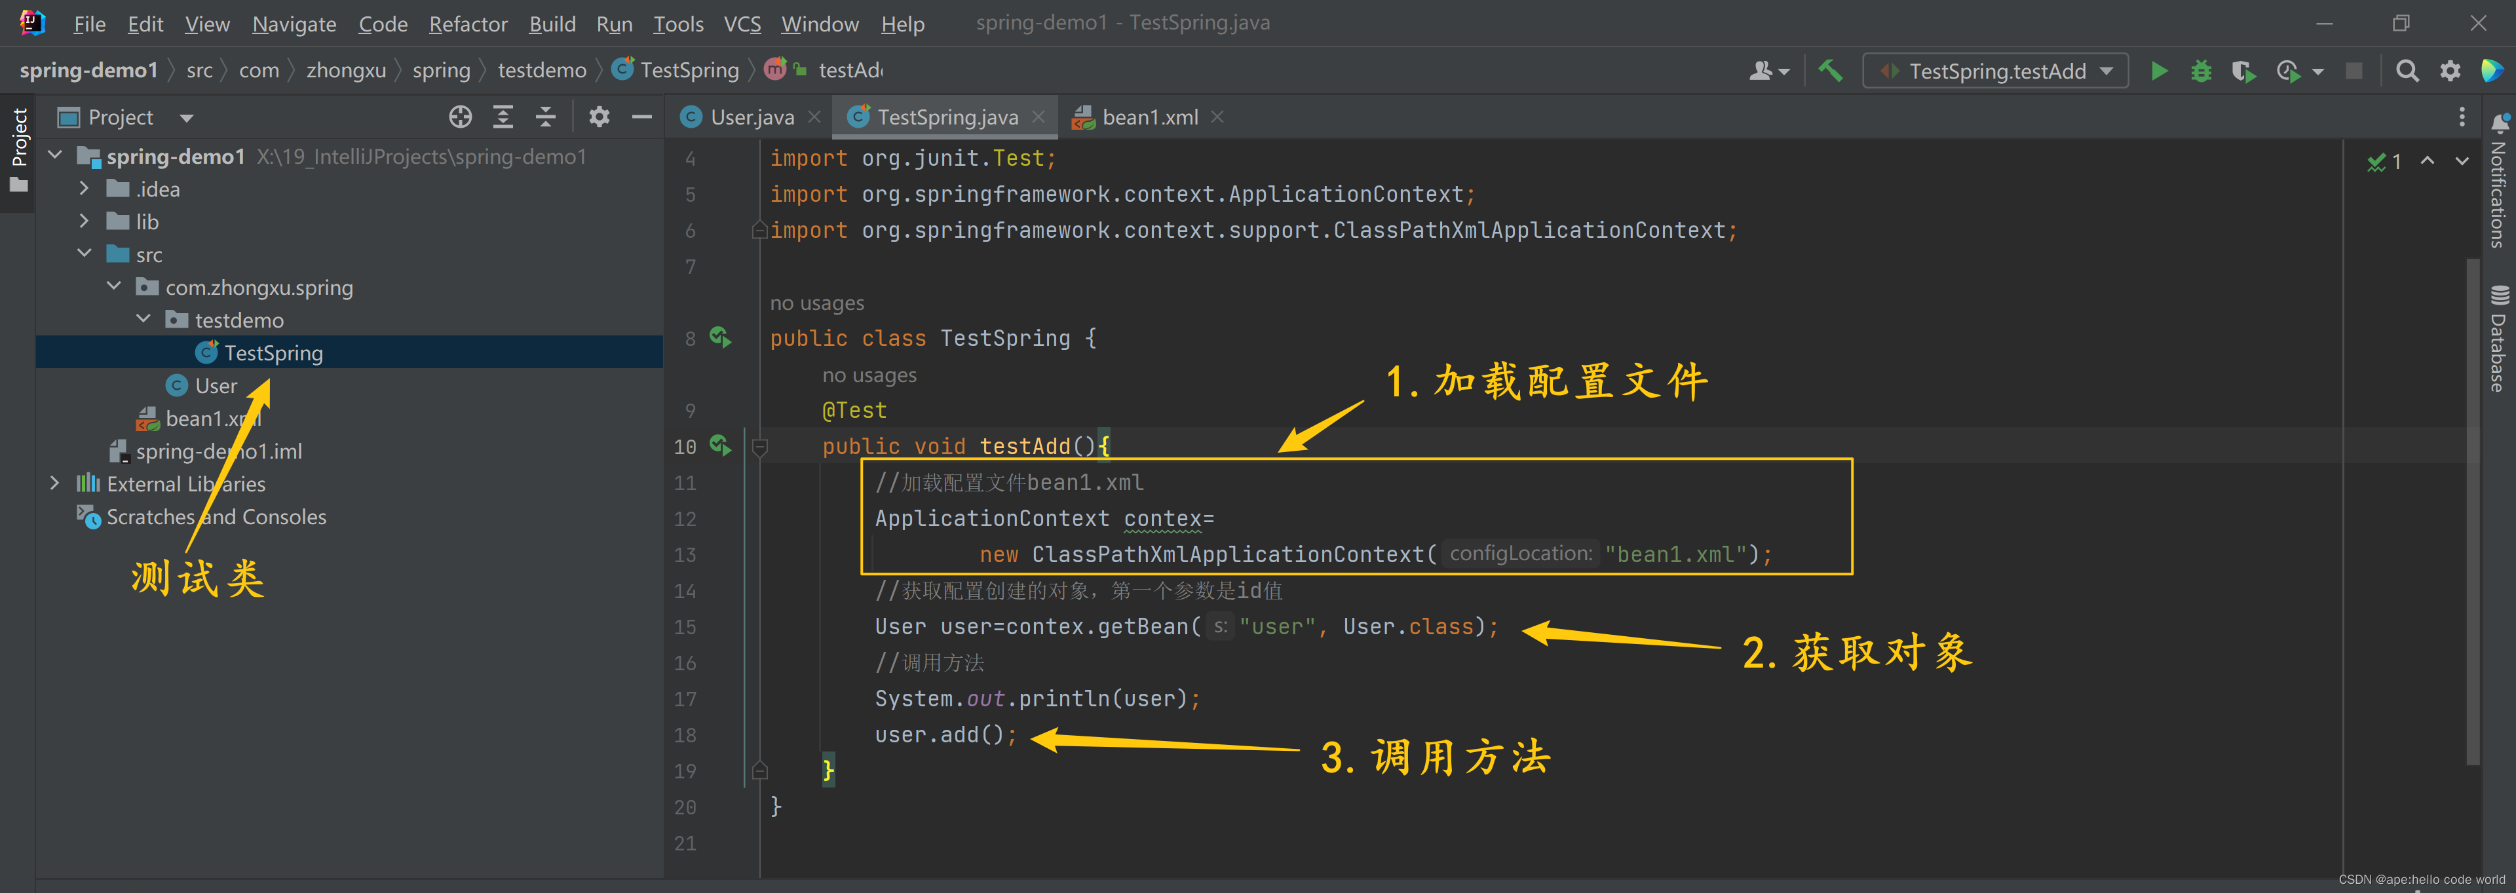The width and height of the screenshot is (2516, 893).
Task: Open the Edit menu
Action: click(145, 24)
